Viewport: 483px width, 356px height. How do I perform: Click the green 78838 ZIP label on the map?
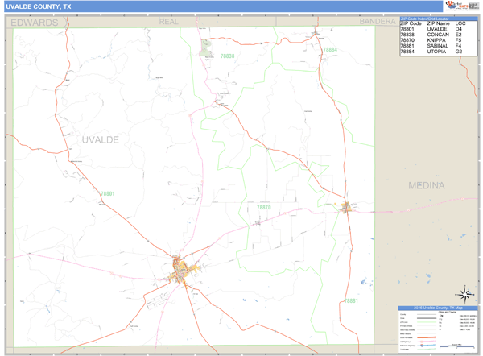click(227, 56)
